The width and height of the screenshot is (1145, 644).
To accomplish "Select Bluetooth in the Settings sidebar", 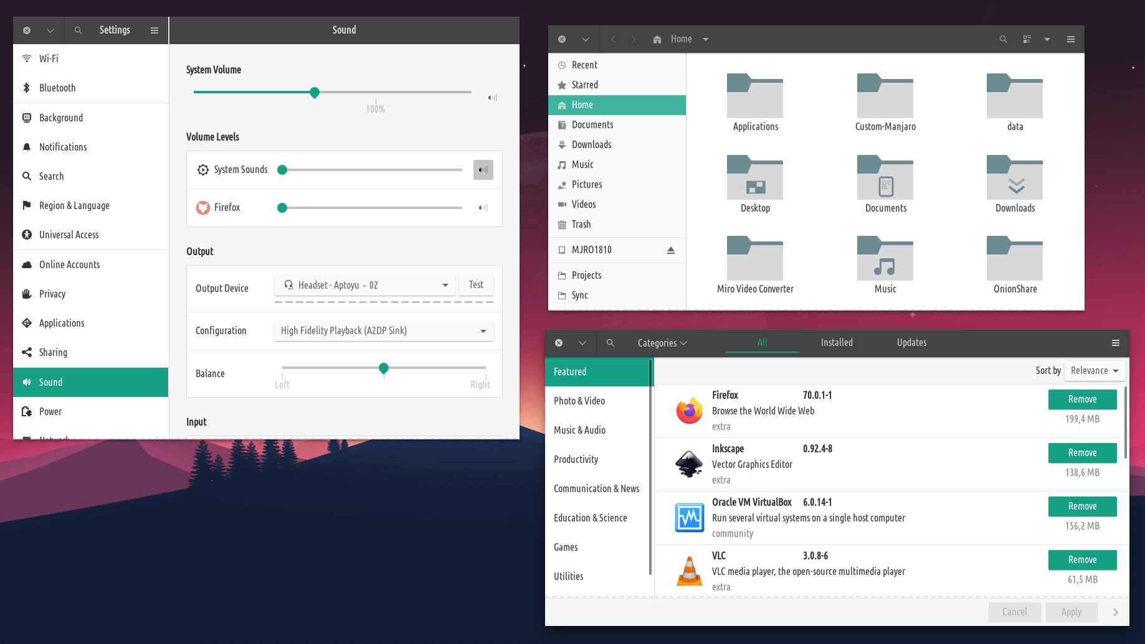I will point(57,88).
